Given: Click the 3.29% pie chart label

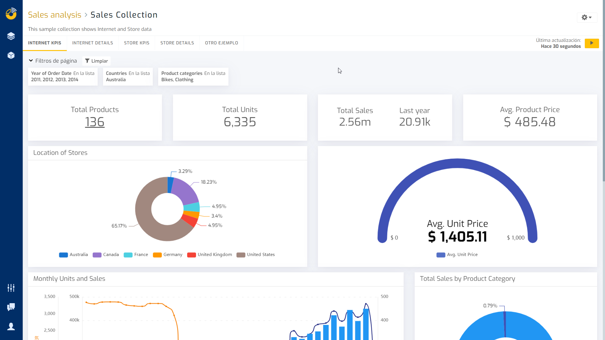Looking at the screenshot, I should pos(185,171).
